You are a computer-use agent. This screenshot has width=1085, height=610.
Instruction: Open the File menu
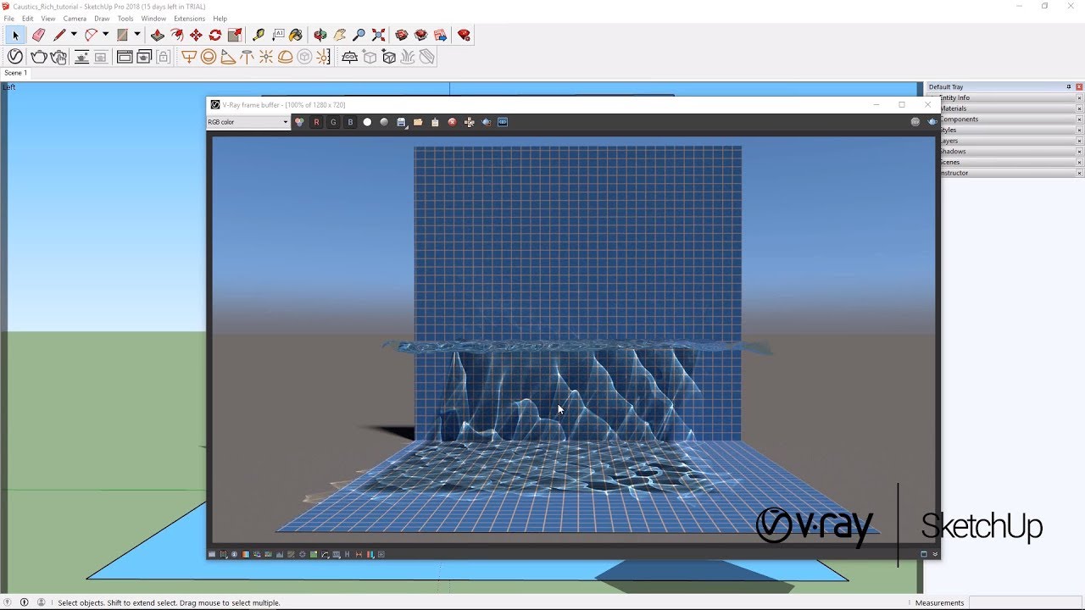pyautogui.click(x=8, y=19)
